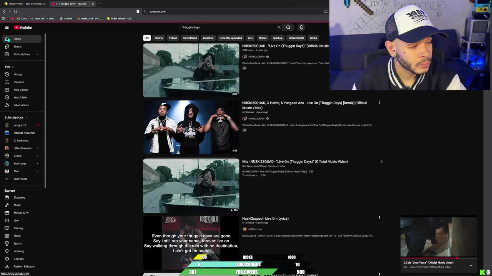Select the 'All' filter chip

(x=147, y=38)
